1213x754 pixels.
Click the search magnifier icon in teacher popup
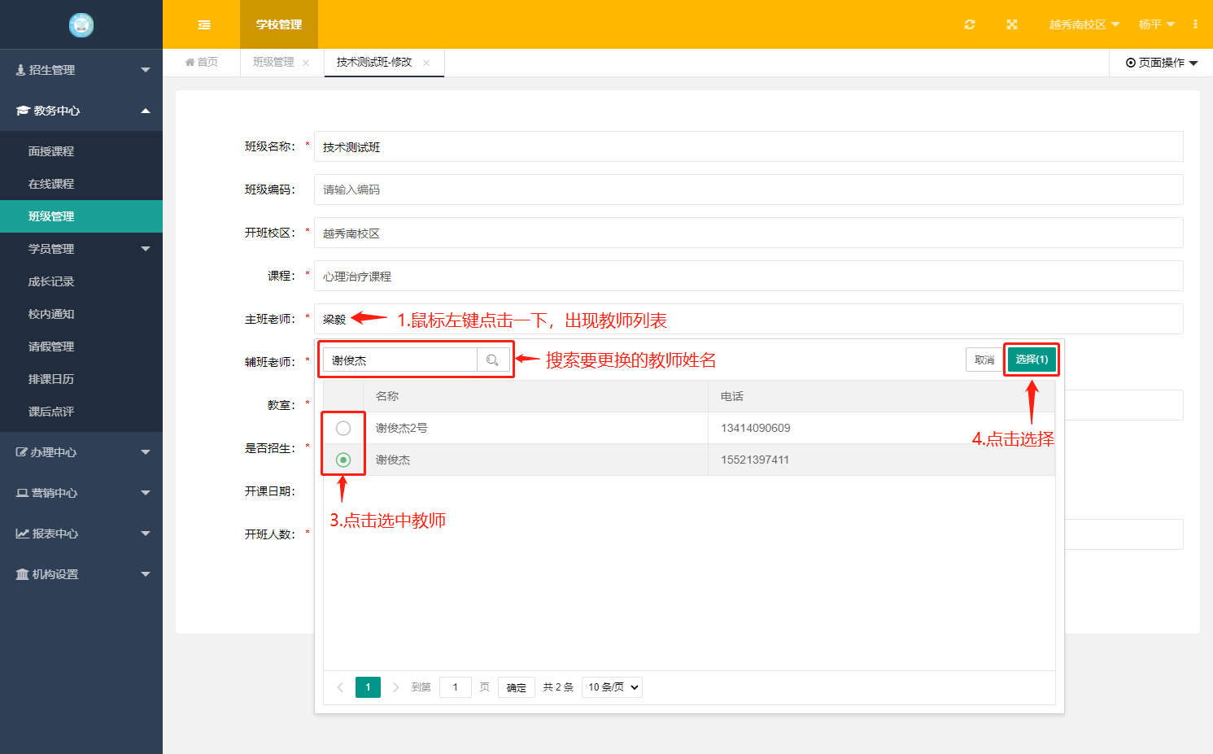[492, 360]
